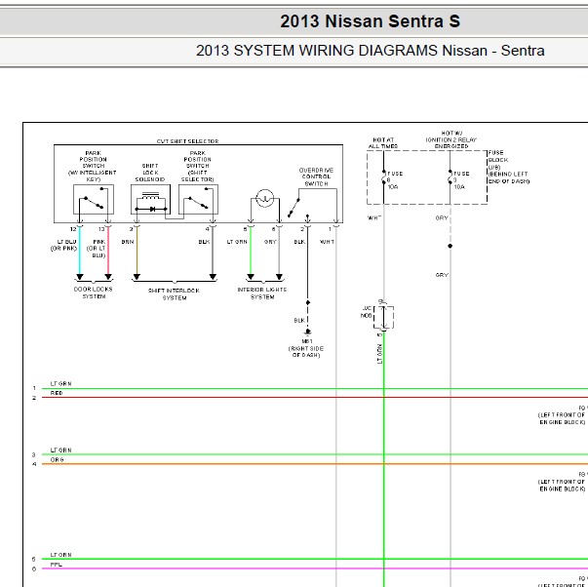Click the "LT GRN" label on line 3

tap(60, 450)
